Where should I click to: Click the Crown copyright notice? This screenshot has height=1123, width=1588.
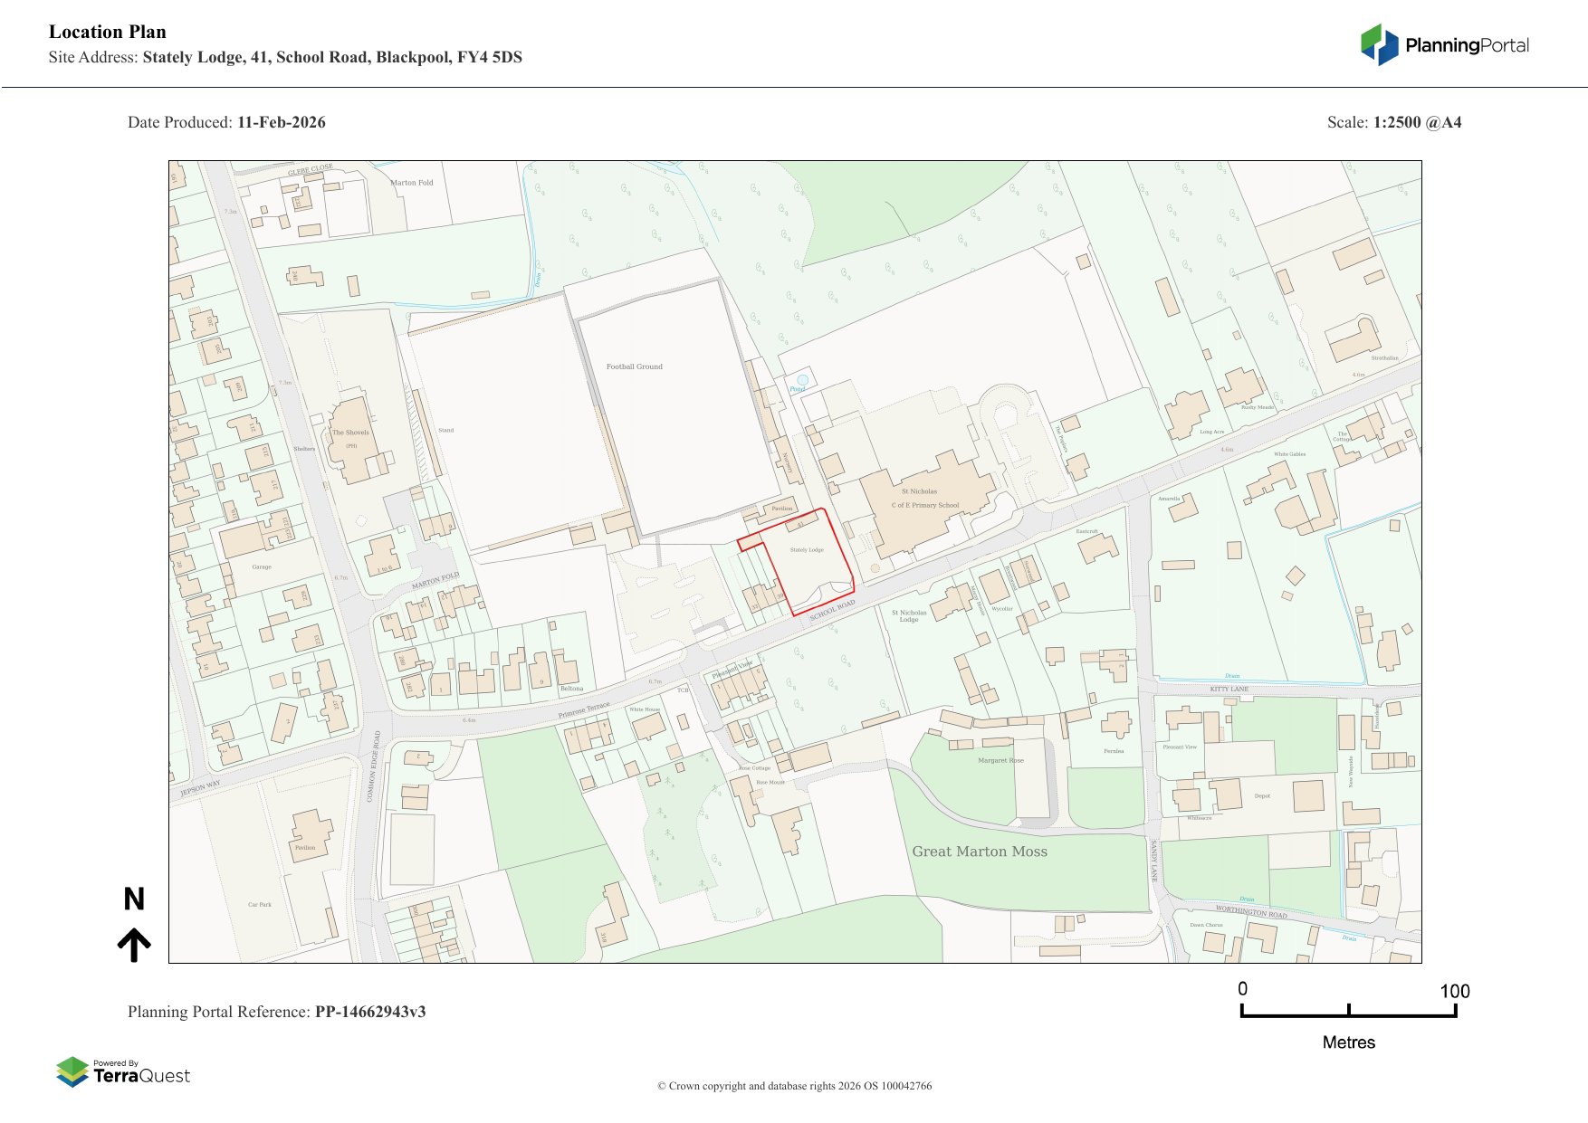(x=794, y=1086)
